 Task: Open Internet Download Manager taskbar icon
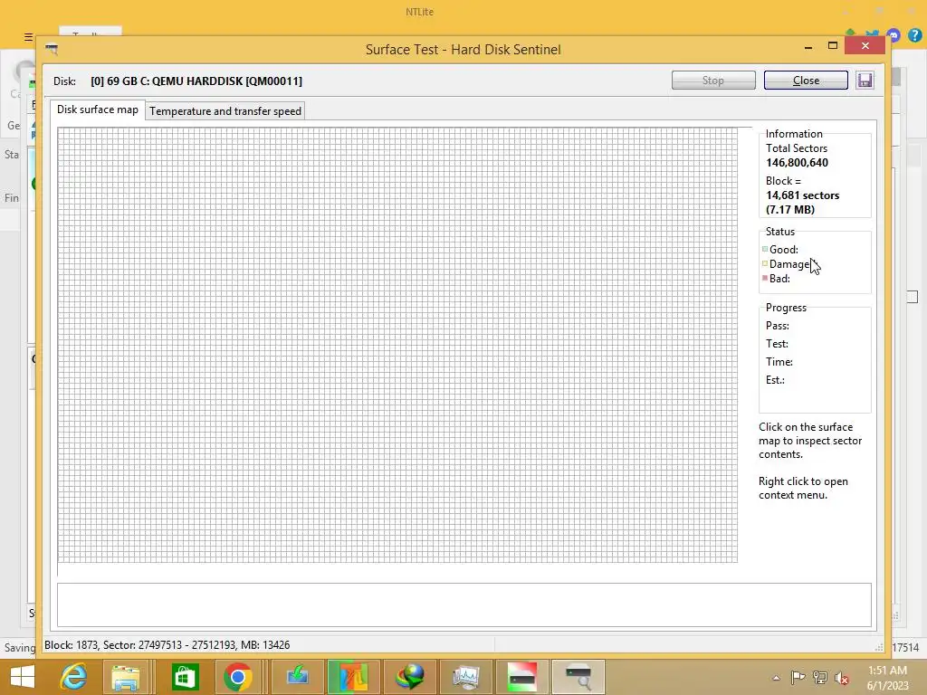pyautogui.click(x=410, y=677)
